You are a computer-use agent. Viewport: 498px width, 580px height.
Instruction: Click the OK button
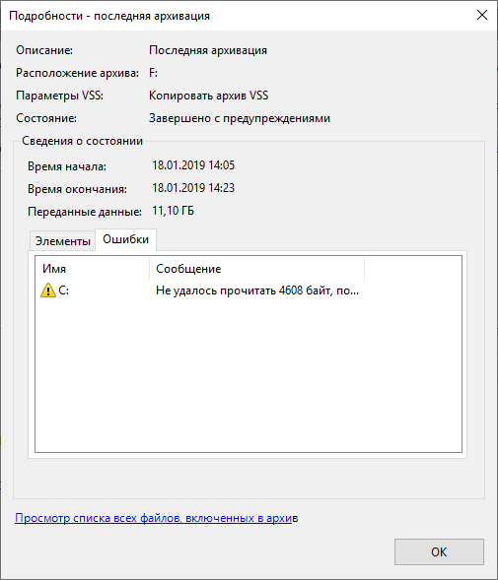(439, 551)
